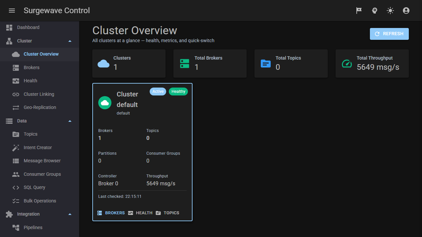
Task: Click the Total Brokers server icon
Action: click(185, 64)
